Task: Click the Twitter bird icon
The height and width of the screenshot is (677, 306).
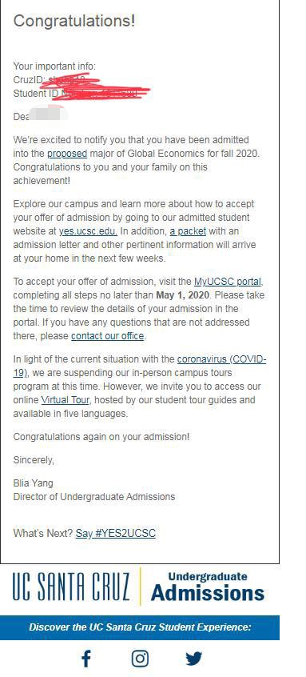Action: [x=194, y=659]
